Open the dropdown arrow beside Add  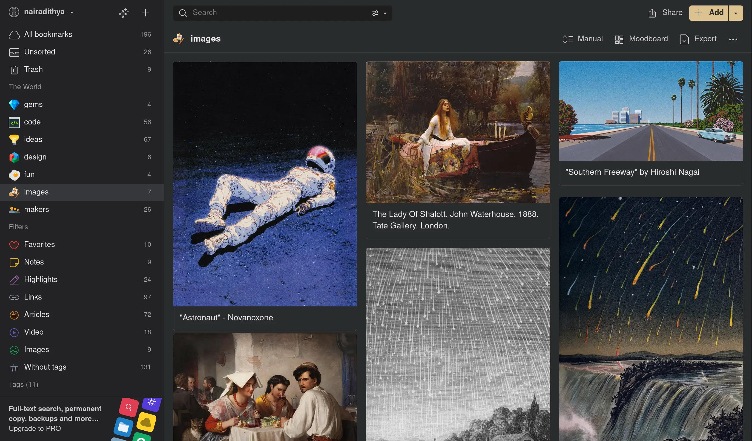[x=736, y=13]
